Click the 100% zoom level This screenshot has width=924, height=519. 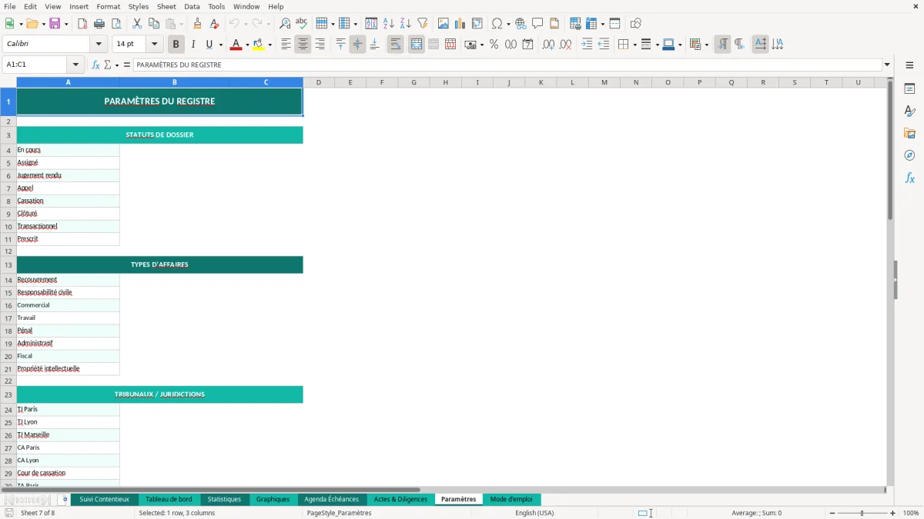[x=911, y=513]
